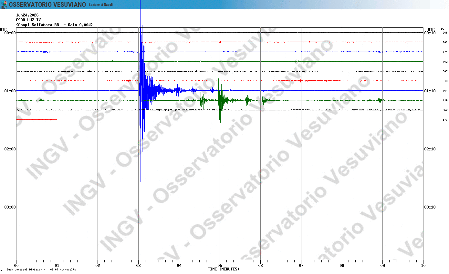Click the DC value 267
The height and width of the screenshot is (274, 449).
click(x=445, y=110)
